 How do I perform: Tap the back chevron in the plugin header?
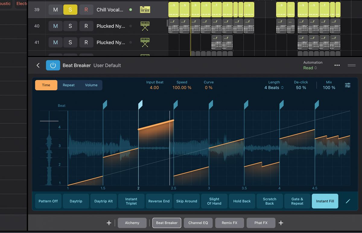[38, 65]
